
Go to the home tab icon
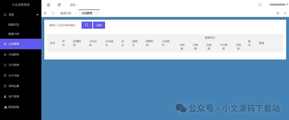53,13
